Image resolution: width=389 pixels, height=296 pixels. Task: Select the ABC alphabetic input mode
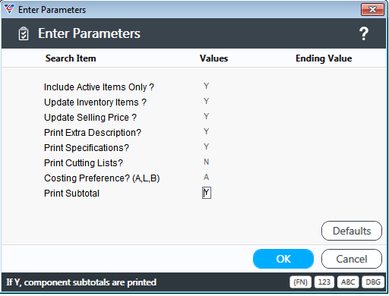click(348, 282)
